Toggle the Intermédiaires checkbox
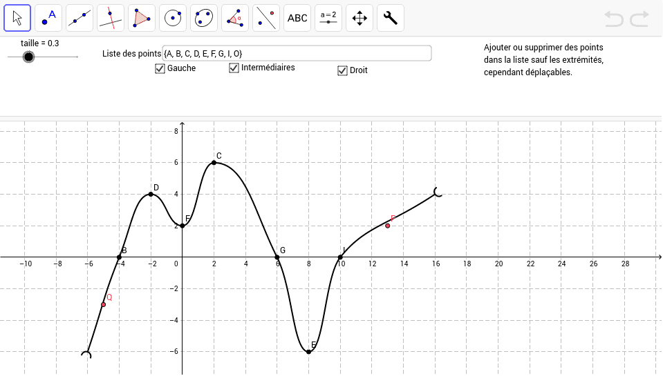Screen dimensions: 663x376 click(234, 68)
